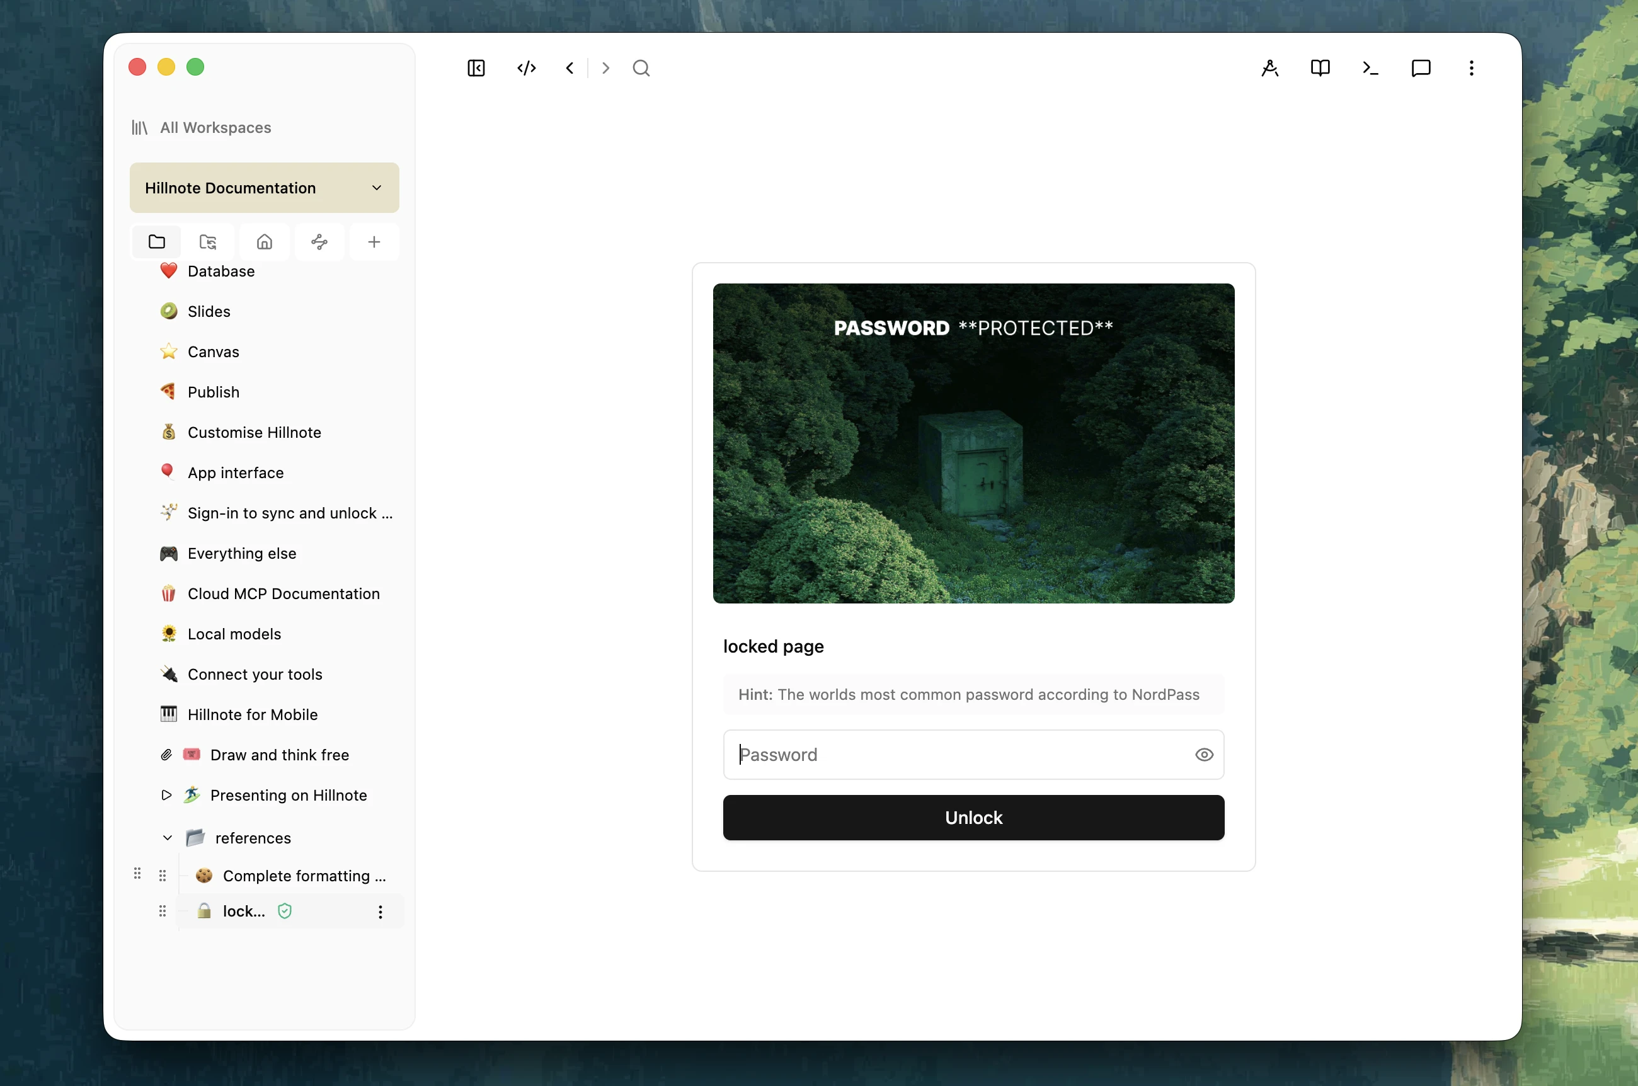1638x1086 pixels.
Task: Click the All Workspaces library icon
Action: 139,127
